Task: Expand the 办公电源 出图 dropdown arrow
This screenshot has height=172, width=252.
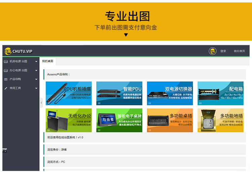Action: (36, 70)
